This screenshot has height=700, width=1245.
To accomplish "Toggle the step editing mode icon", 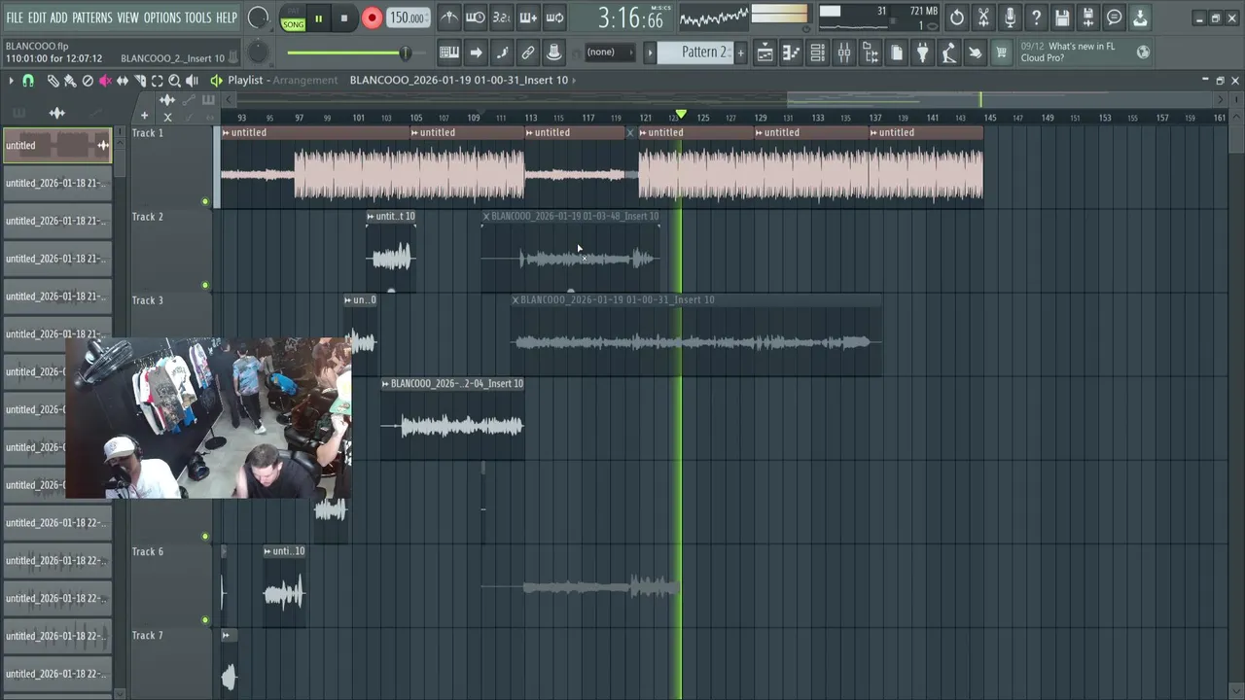I will 501,52.
